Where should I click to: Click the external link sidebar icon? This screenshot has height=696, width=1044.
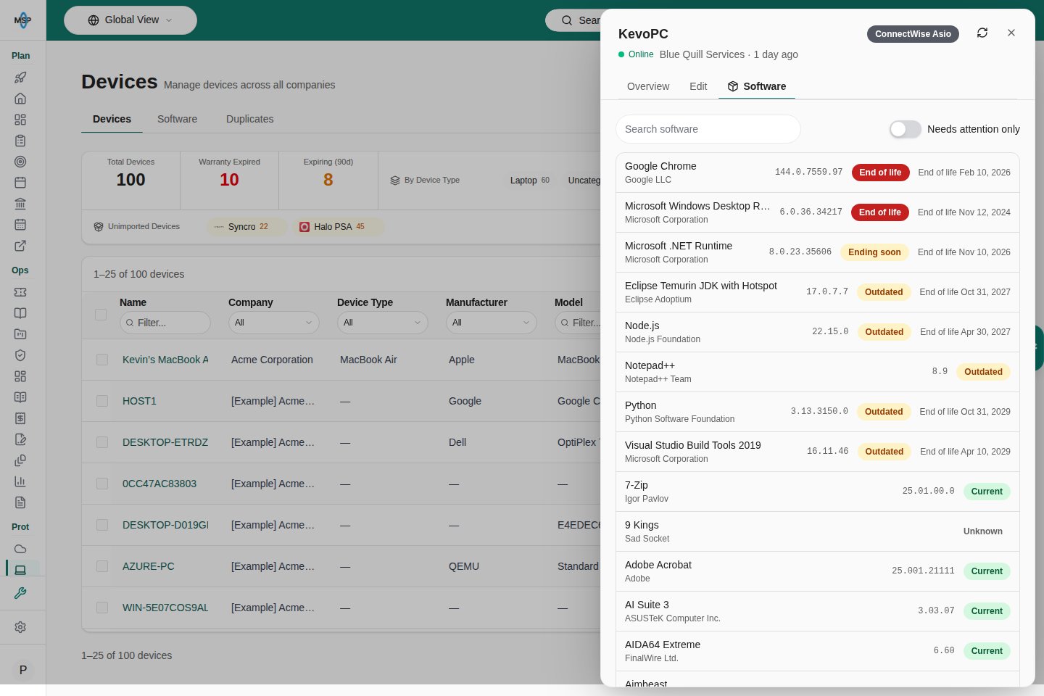click(20, 246)
